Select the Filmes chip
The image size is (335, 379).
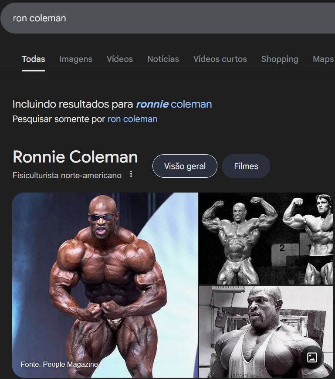coord(246,166)
